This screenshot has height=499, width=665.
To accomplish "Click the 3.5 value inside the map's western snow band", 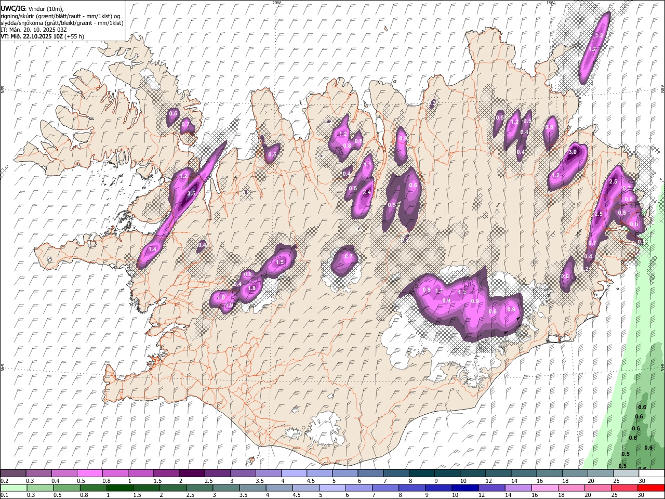I will point(191,193).
